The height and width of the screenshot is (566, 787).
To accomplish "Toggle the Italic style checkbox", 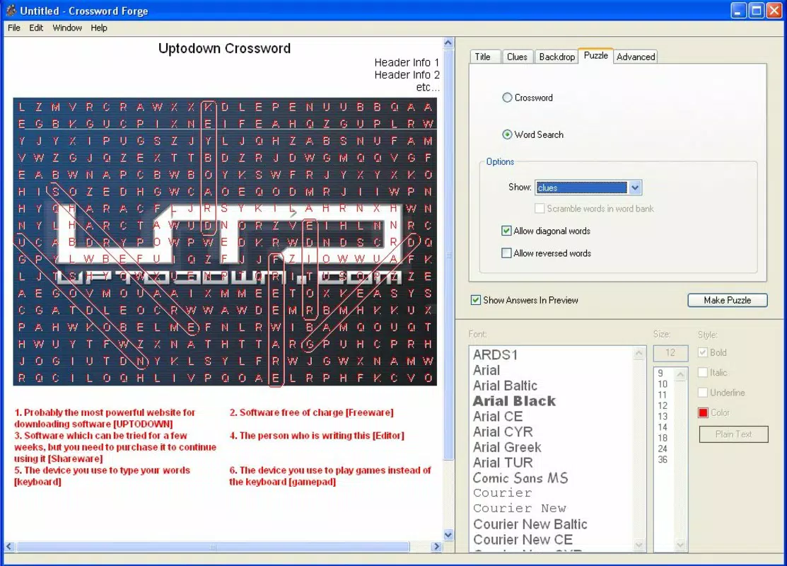I will [x=713, y=373].
